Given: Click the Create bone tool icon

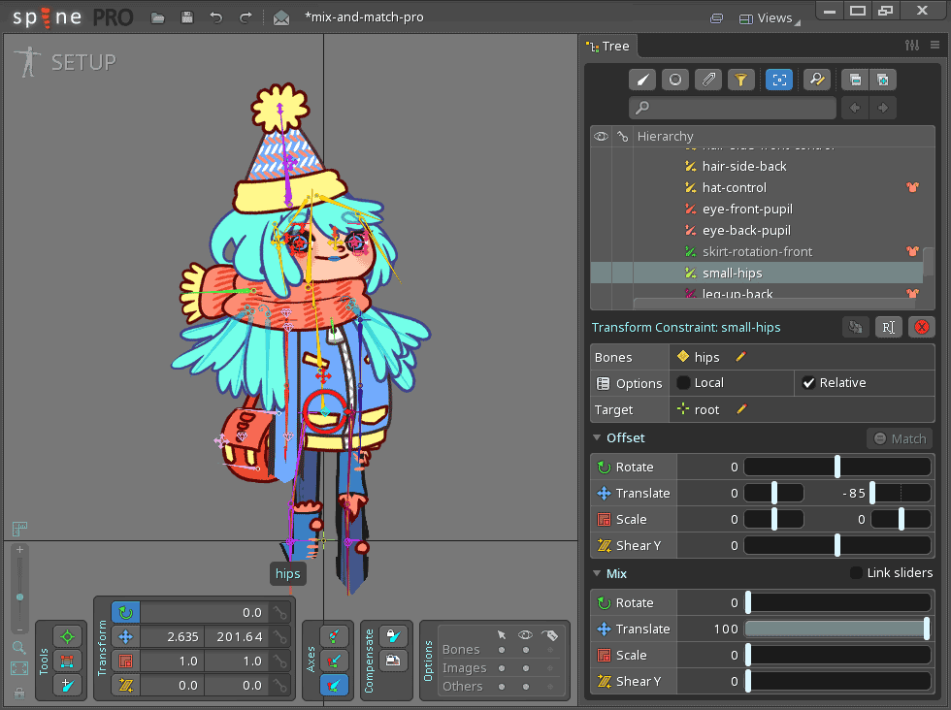Looking at the screenshot, I should 67,686.
